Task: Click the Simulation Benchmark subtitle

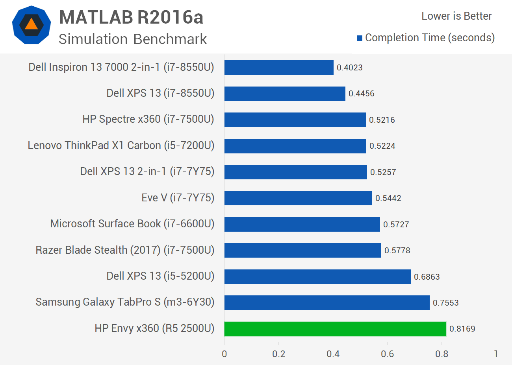Action: coord(133,39)
